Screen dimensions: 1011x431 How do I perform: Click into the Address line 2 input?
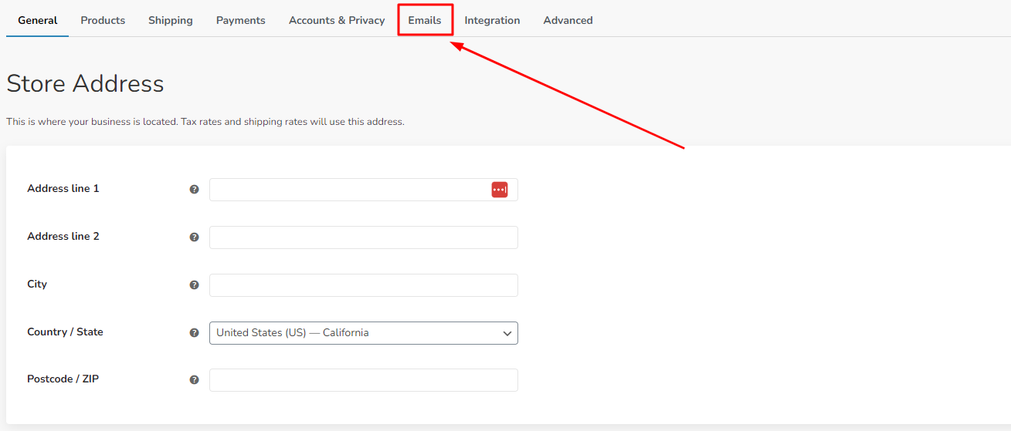(x=363, y=237)
